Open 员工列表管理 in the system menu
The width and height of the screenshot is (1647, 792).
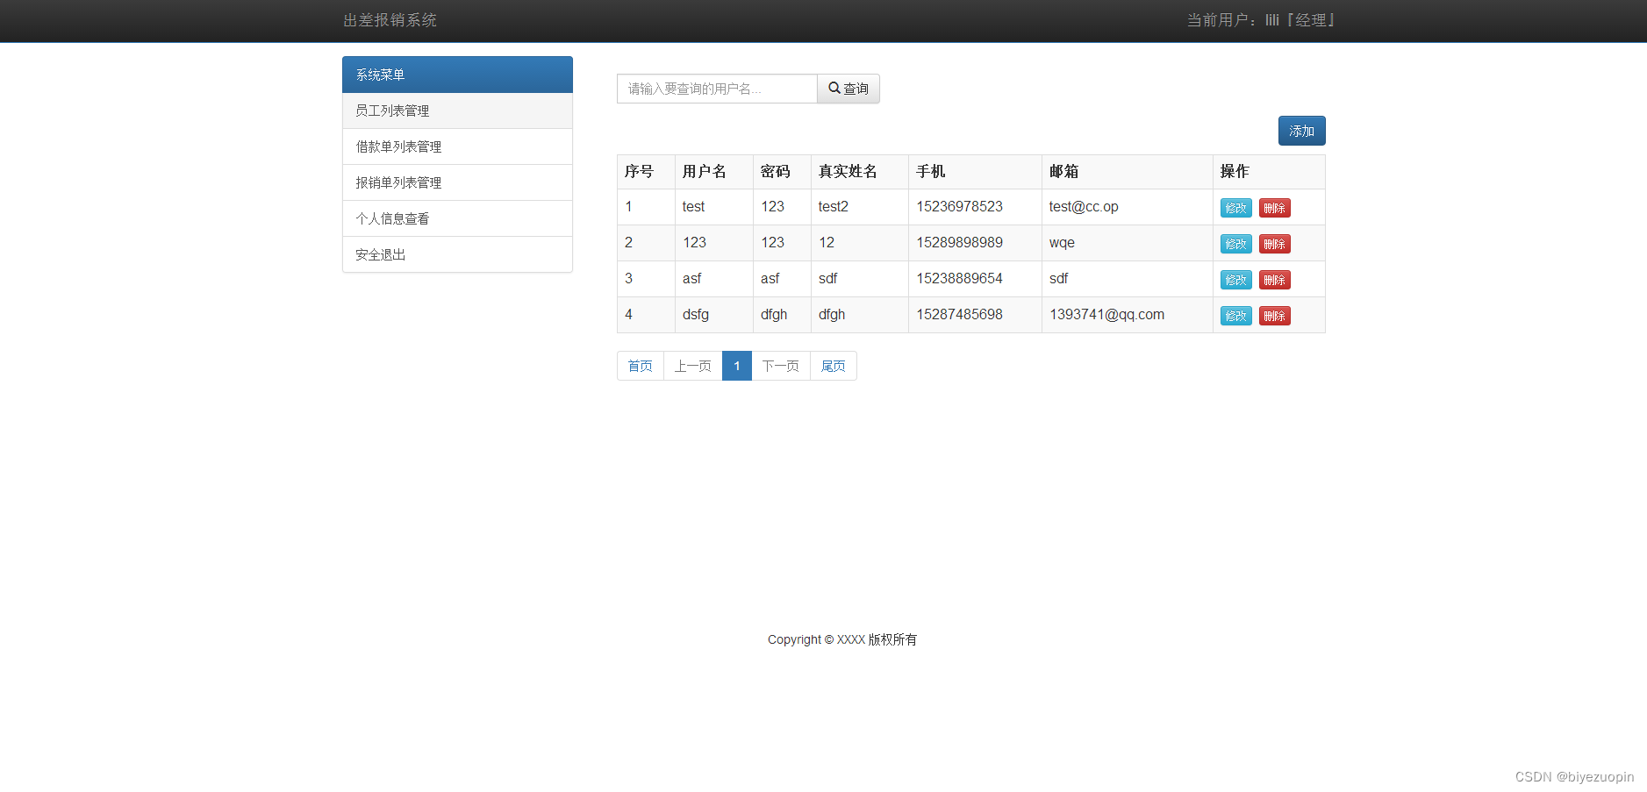(x=457, y=111)
